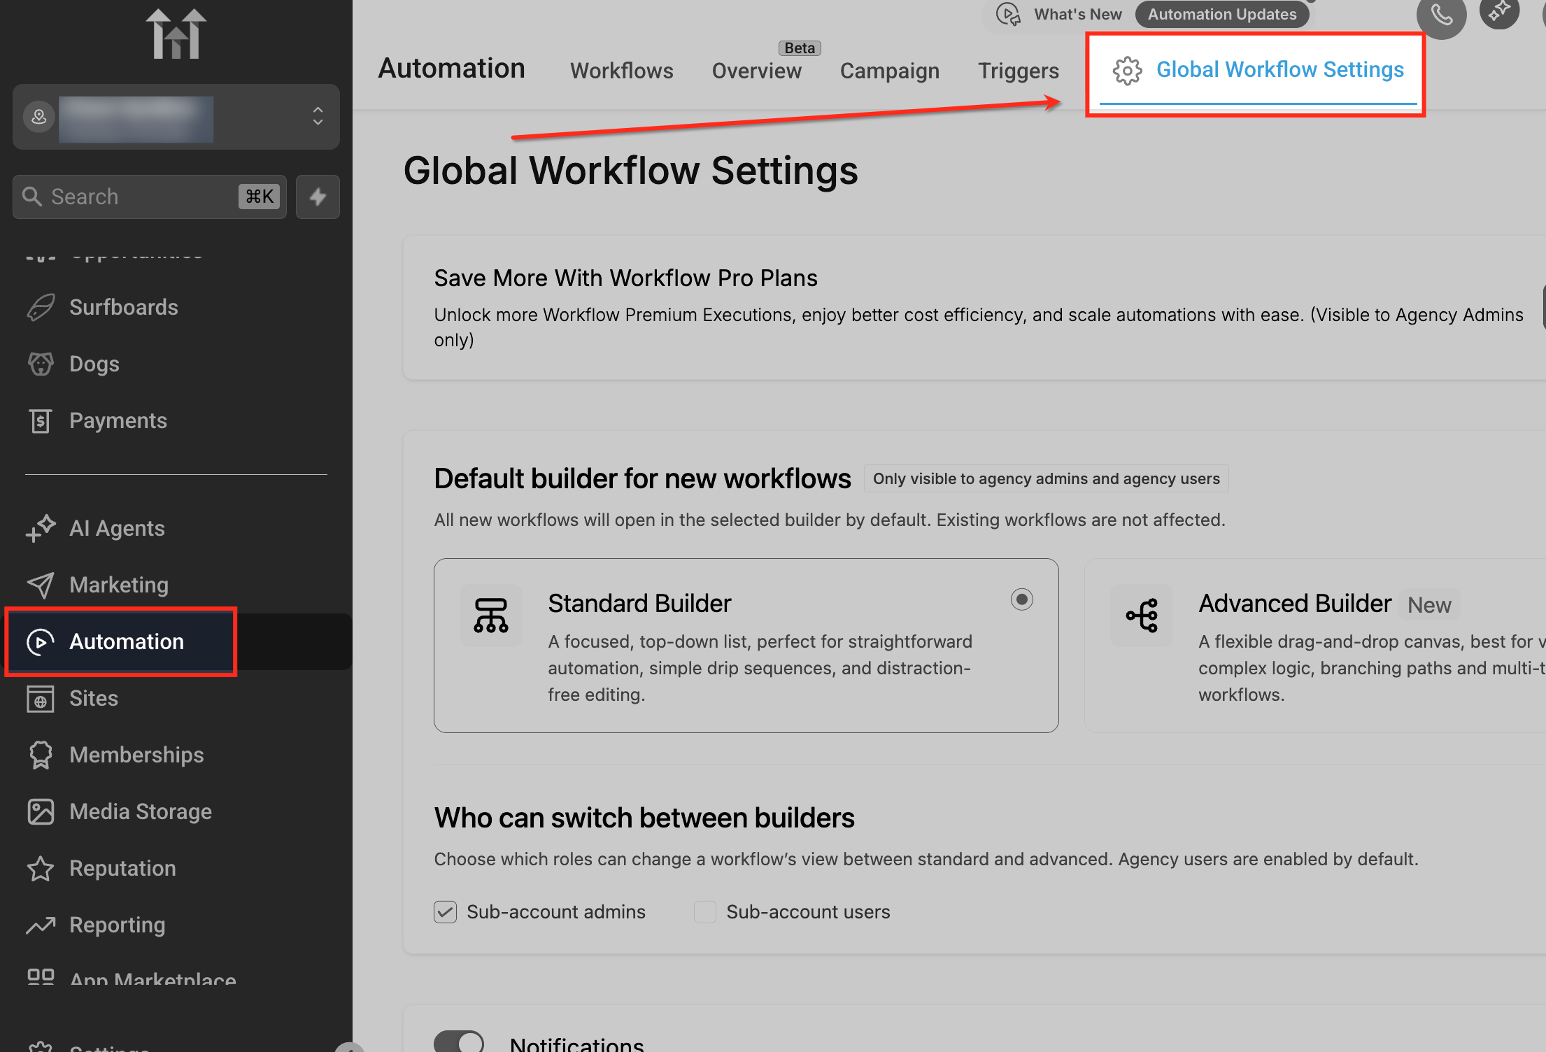Switch to the Workflows tab
This screenshot has width=1546, height=1052.
point(621,71)
